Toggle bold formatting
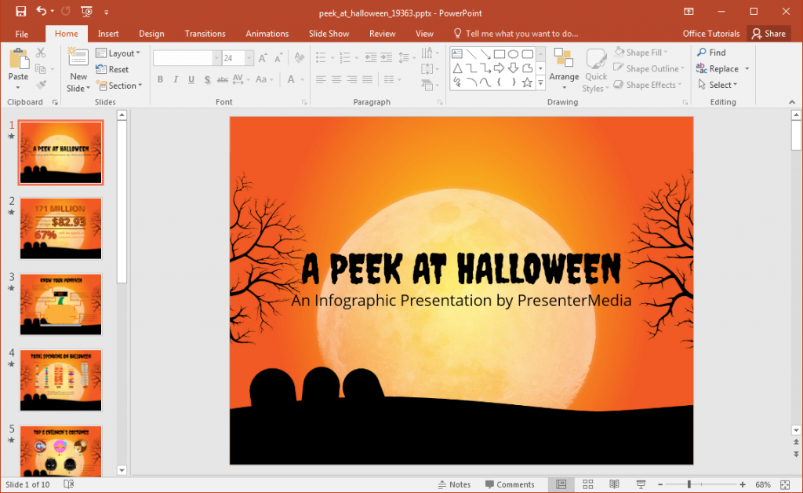The width and height of the screenshot is (803, 493). (160, 79)
